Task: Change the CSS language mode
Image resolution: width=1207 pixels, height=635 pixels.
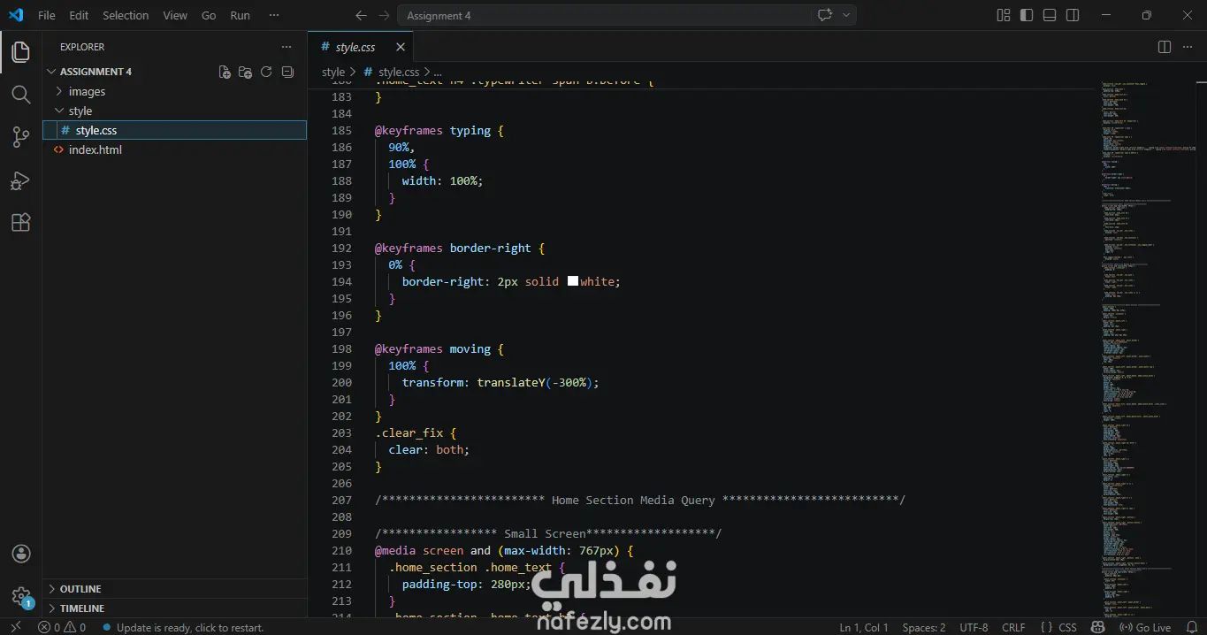Action: coord(1067,627)
